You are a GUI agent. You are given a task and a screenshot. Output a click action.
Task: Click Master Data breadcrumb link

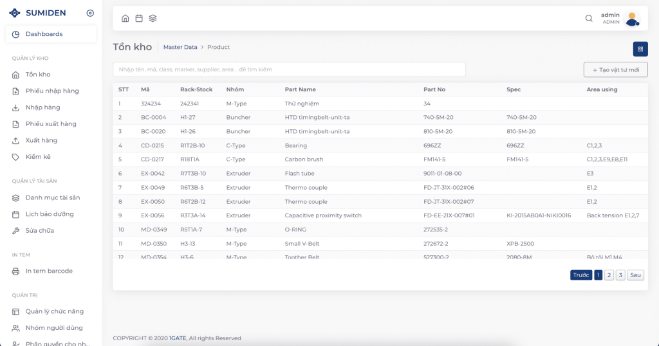[180, 47]
